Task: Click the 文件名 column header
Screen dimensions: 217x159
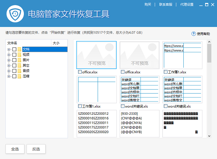Action: (29, 43)
